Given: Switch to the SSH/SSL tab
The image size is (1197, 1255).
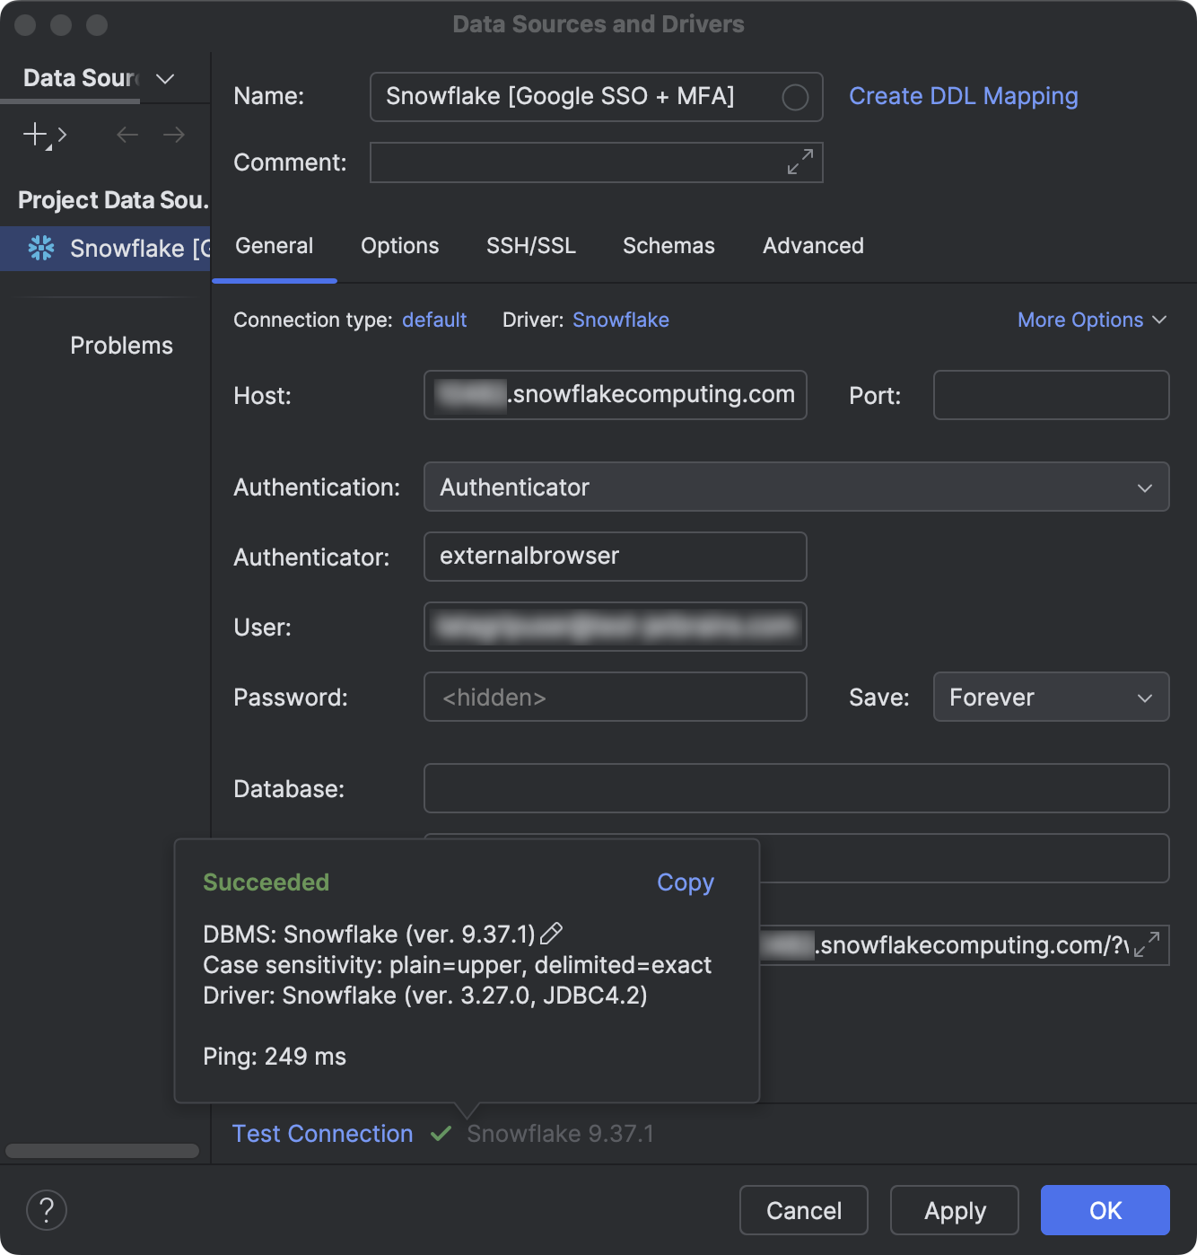Looking at the screenshot, I should tap(530, 246).
